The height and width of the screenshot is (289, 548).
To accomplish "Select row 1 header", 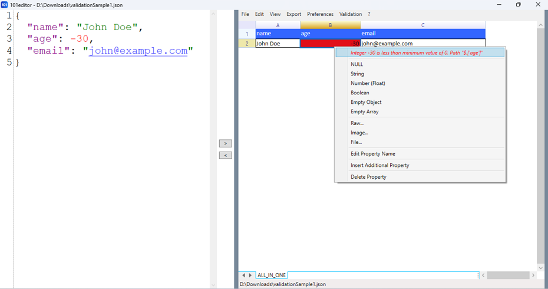I will coord(247,34).
